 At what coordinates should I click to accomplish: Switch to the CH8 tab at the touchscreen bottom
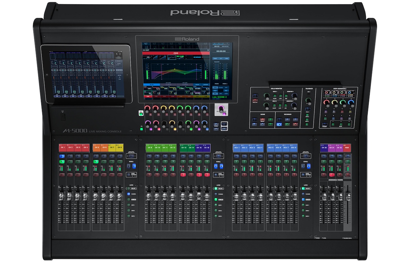coord(205,97)
